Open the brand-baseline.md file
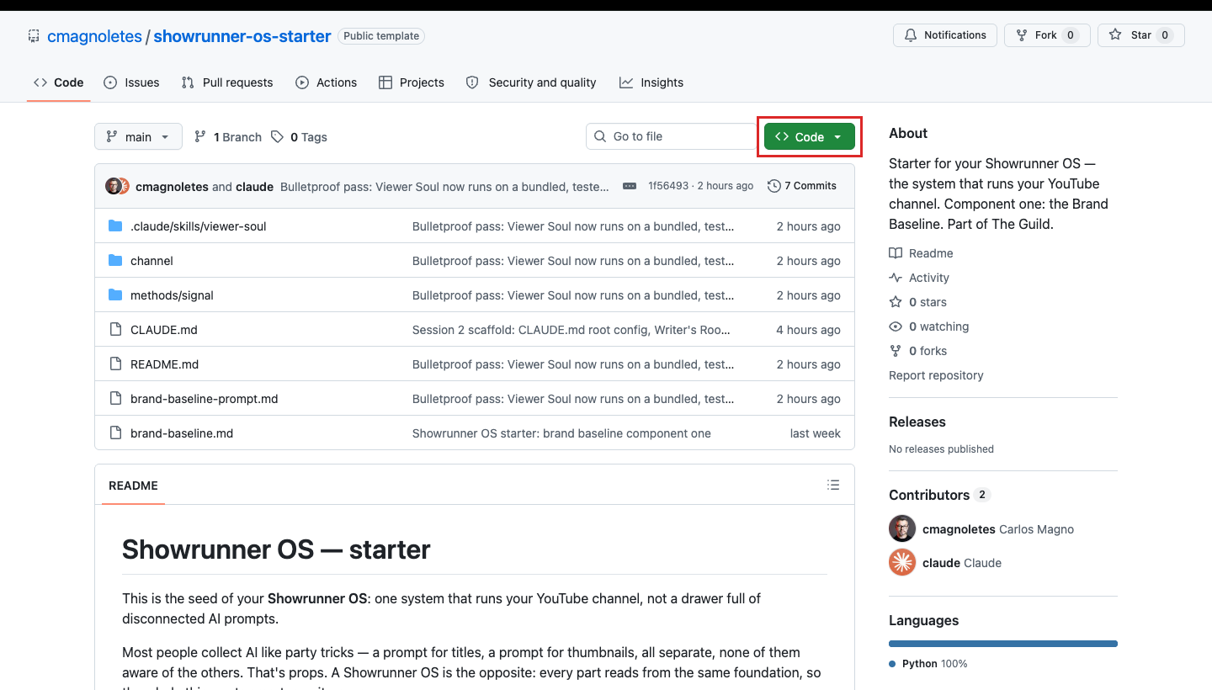 coord(182,433)
